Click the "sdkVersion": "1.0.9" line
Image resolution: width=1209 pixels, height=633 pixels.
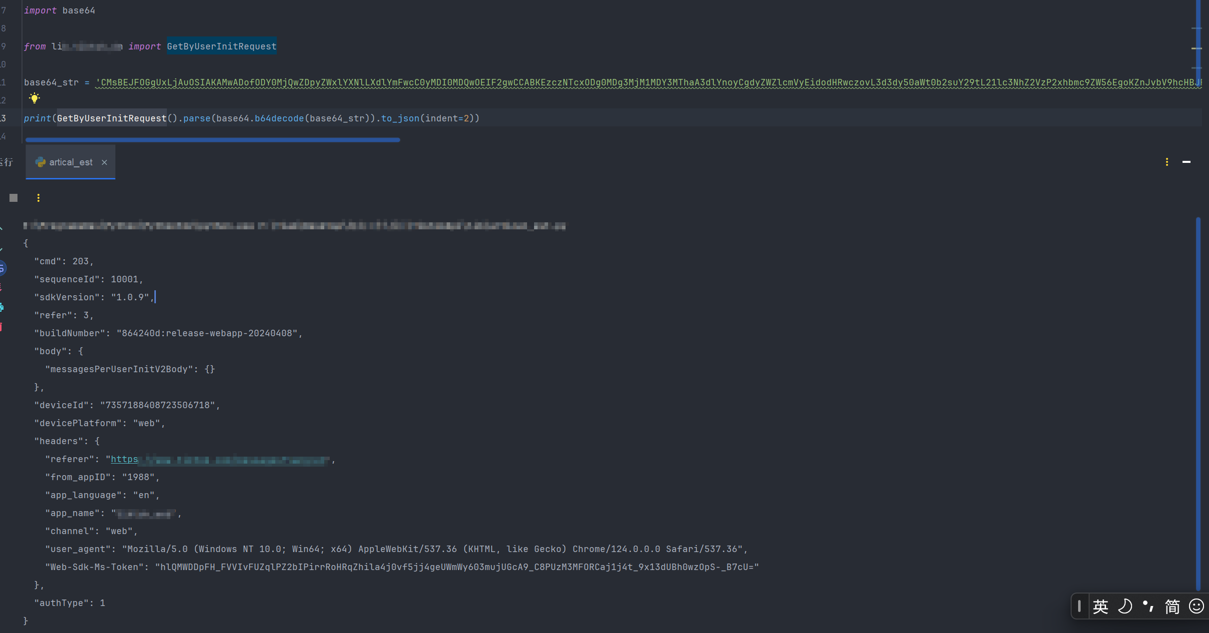(94, 297)
